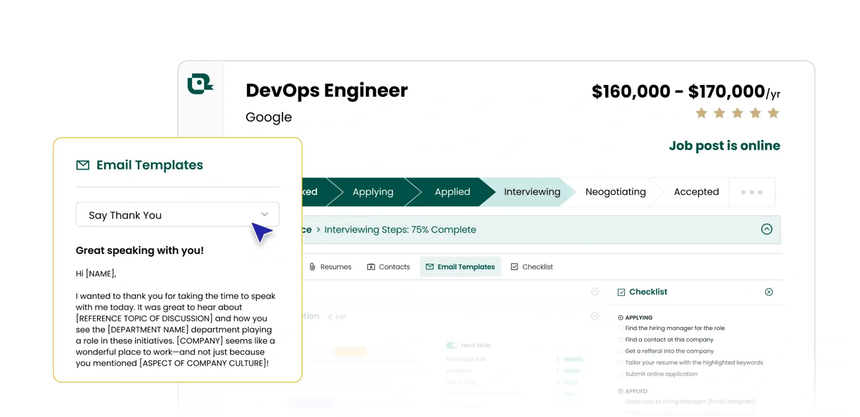The width and height of the screenshot is (860, 417).
Task: Close the Checklist panel with X icon
Action: tap(769, 292)
